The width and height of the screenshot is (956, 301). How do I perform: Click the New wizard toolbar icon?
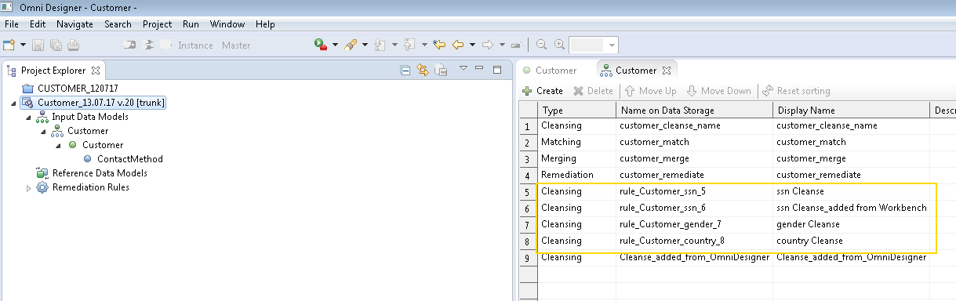(x=9, y=45)
